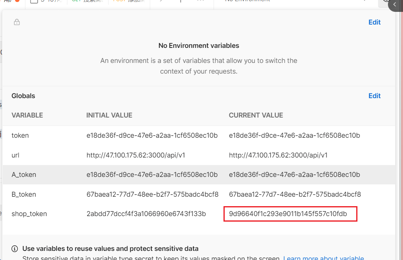Click the CURRENT VALUE column header

[x=256, y=116]
